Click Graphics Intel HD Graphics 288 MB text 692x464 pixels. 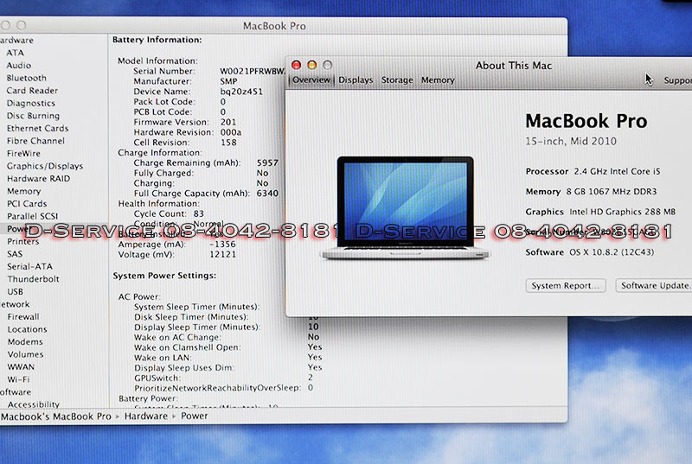[600, 212]
